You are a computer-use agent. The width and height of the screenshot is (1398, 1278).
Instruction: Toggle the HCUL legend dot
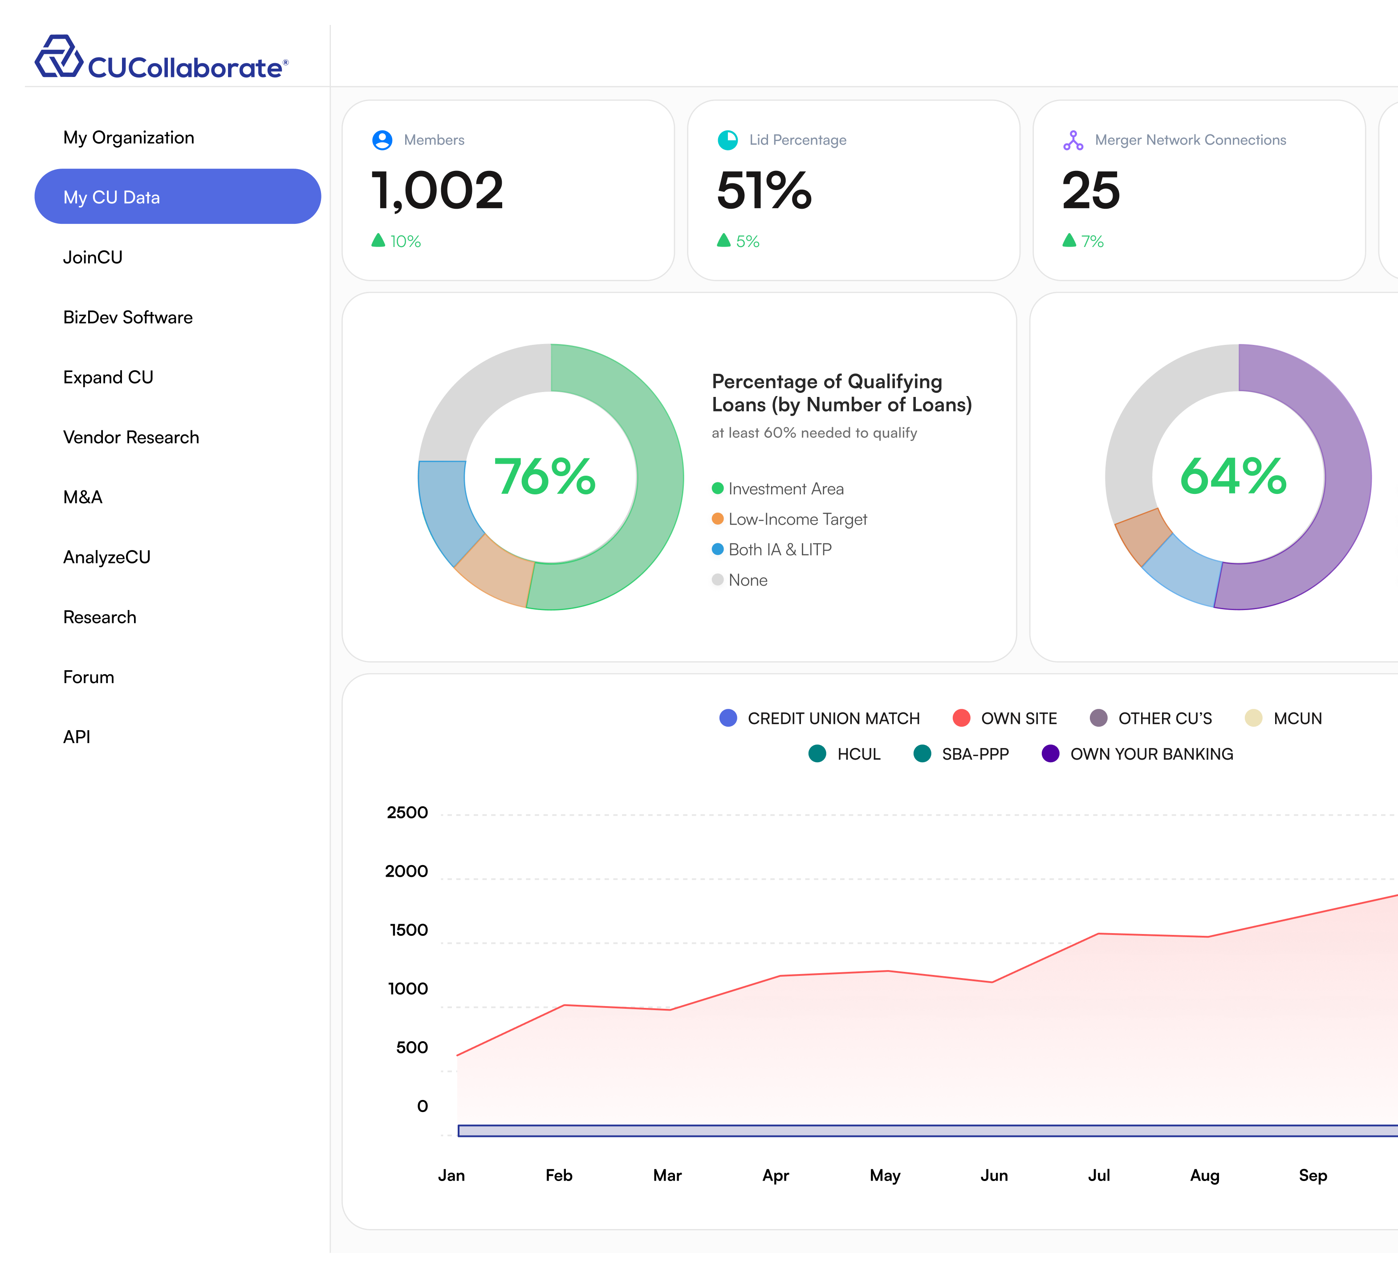[x=817, y=753]
